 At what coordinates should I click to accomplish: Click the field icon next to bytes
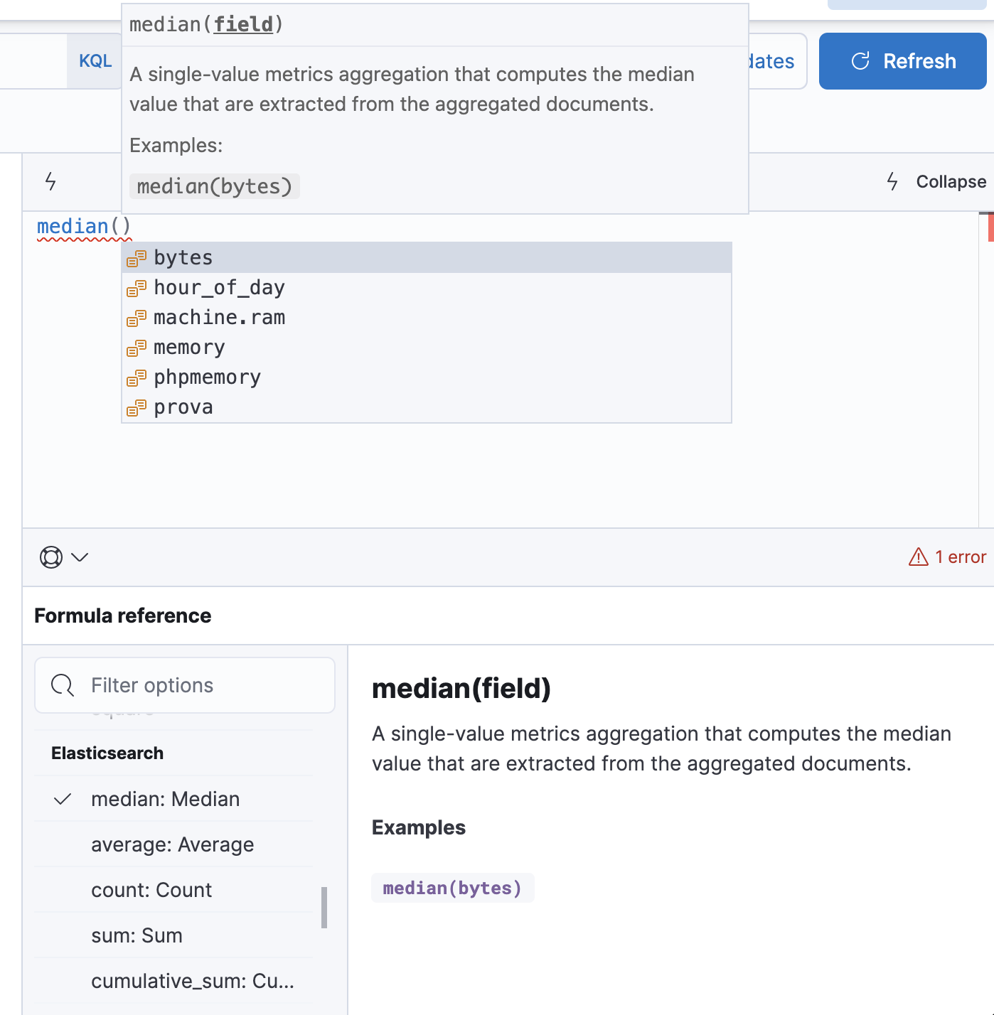pos(137,258)
